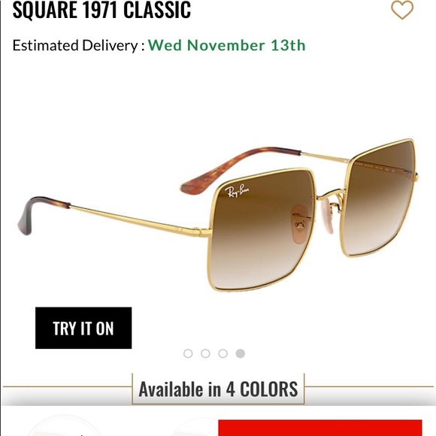Click the front brown gradient lens
This screenshot has width=436, height=436.
tap(260, 229)
